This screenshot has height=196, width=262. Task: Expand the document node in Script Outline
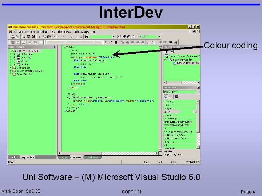pyautogui.click(x=15, y=57)
